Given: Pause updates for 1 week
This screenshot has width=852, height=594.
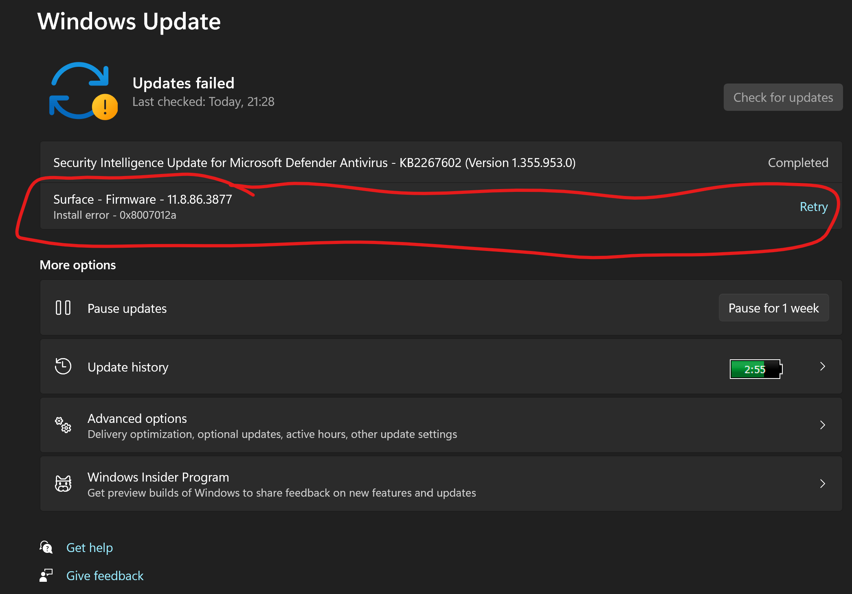Looking at the screenshot, I should 773,308.
